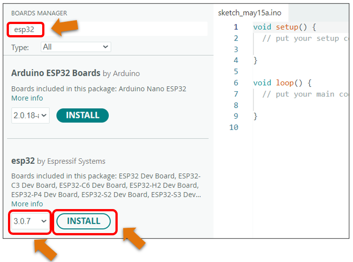Open More info link for the Espressif esp32 package
353x262 pixels.
(x=27, y=204)
